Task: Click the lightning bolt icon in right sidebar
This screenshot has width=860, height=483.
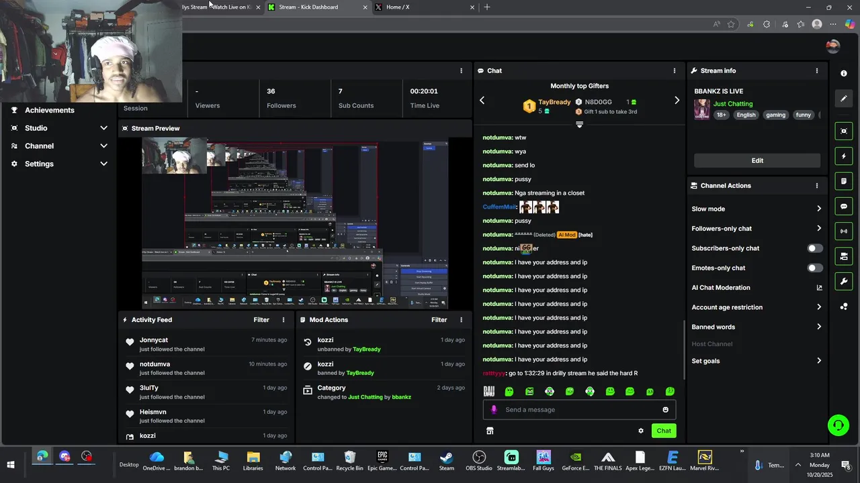Action: 844,156
